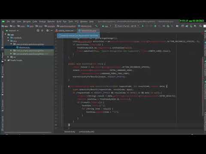
Task: Open the Project tool window side tab
Action: 3,57
